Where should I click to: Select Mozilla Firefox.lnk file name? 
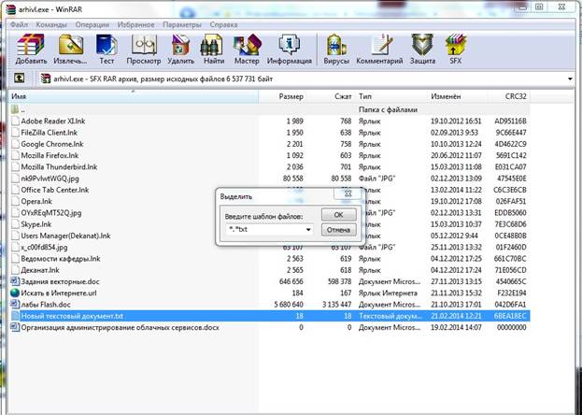click(x=50, y=156)
